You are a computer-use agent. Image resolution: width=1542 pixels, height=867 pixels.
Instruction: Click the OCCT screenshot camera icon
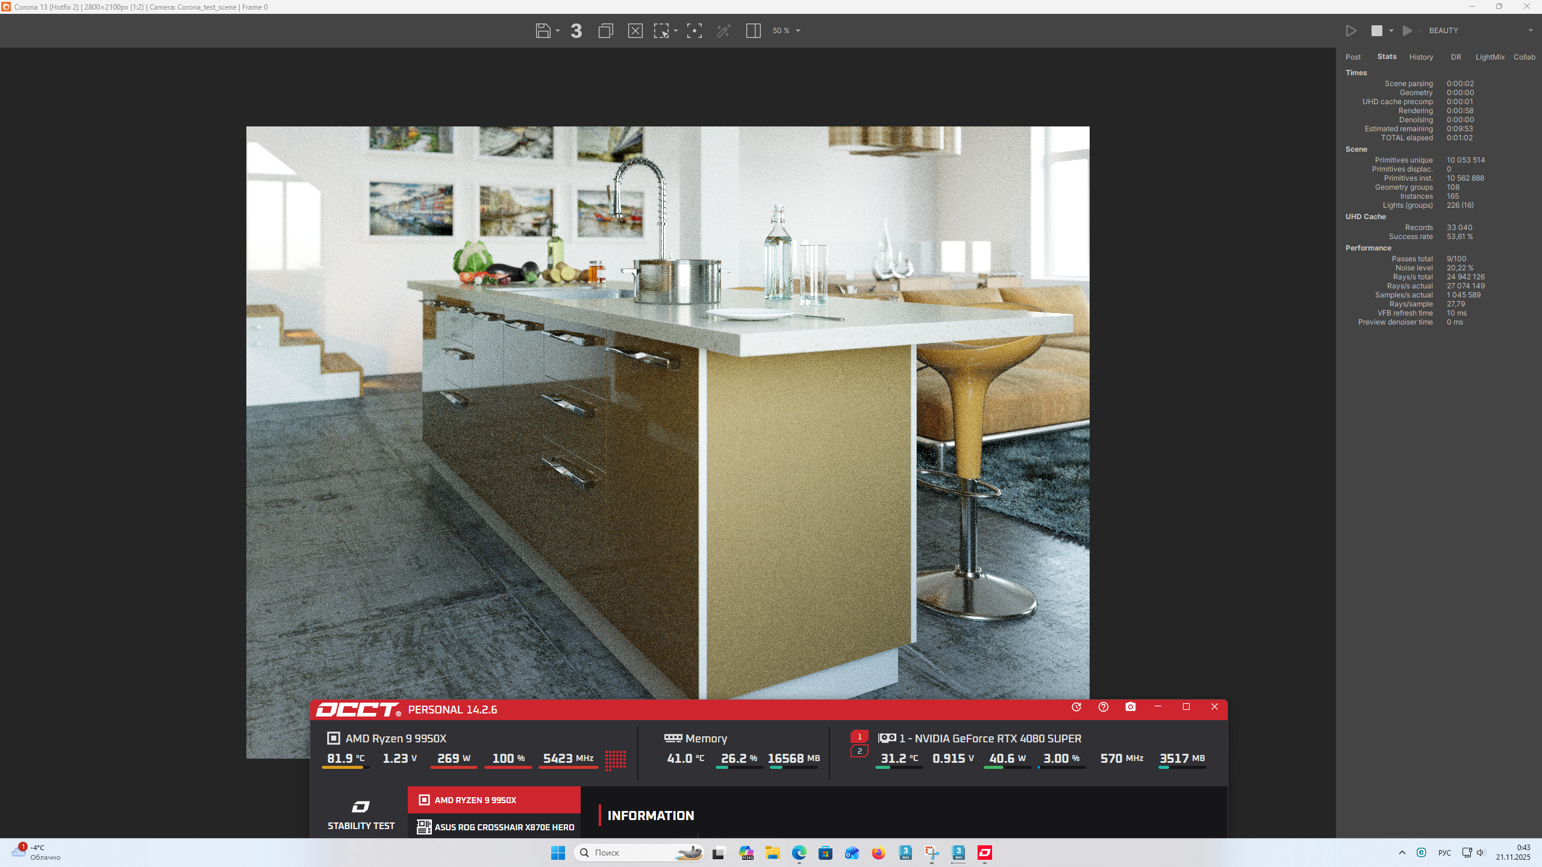coord(1131,707)
